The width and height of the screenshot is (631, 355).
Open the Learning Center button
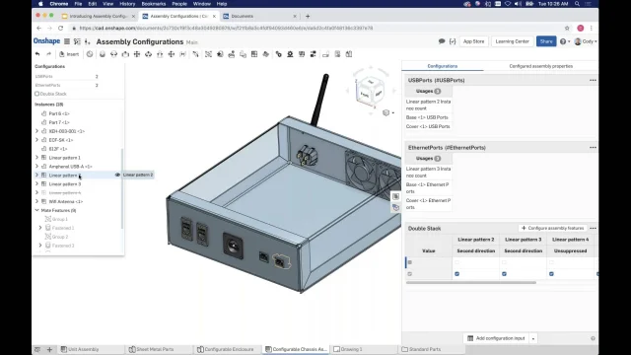pos(512,41)
